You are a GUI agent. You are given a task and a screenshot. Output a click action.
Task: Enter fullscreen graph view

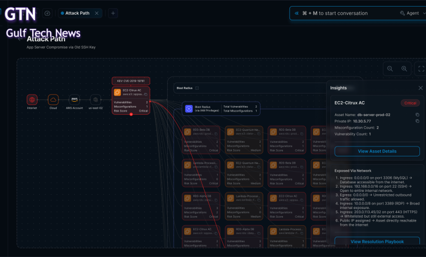[421, 69]
